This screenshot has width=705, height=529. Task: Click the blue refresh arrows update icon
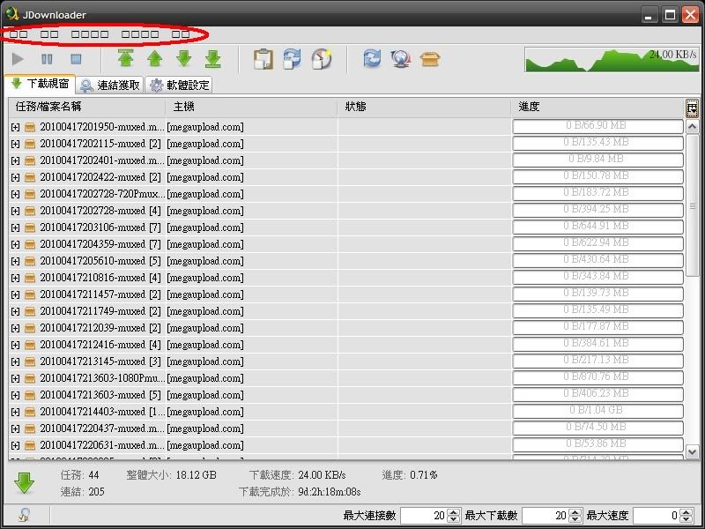372,59
